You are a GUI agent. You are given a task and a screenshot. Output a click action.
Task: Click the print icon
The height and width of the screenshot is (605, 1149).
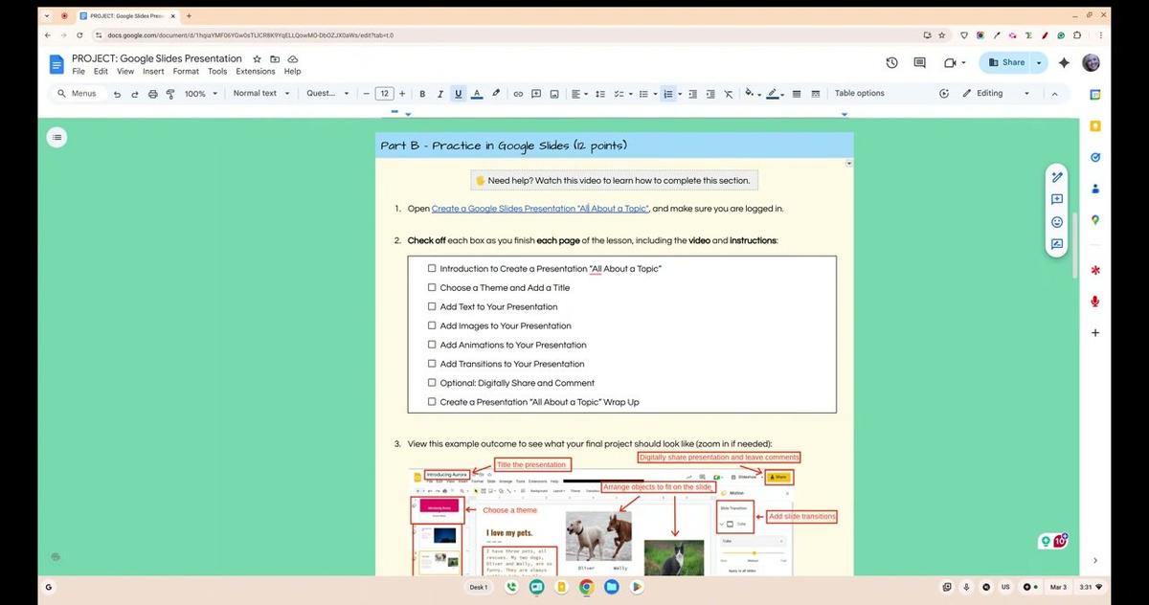pos(152,94)
